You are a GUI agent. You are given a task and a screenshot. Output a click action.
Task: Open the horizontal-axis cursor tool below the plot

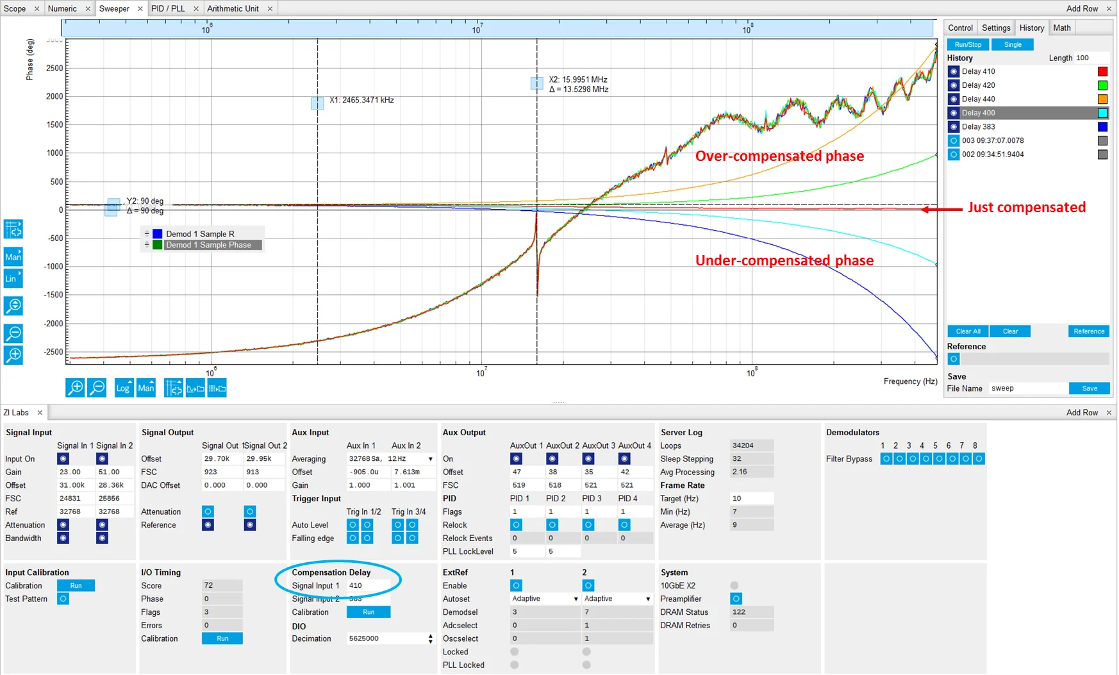click(173, 388)
